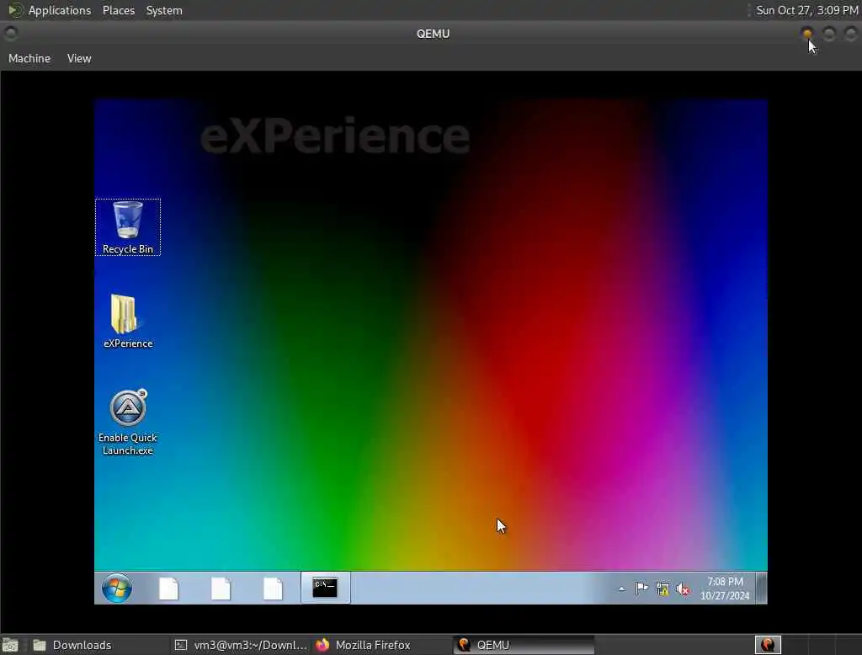Click the QEMU window menu button in titlebar
This screenshot has width=862, height=655.
10,34
